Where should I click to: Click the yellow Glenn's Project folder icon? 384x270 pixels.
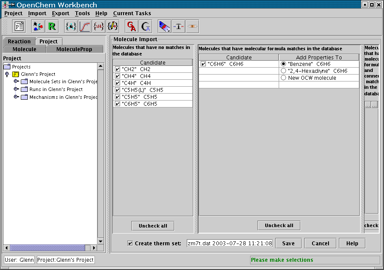coord(16,74)
